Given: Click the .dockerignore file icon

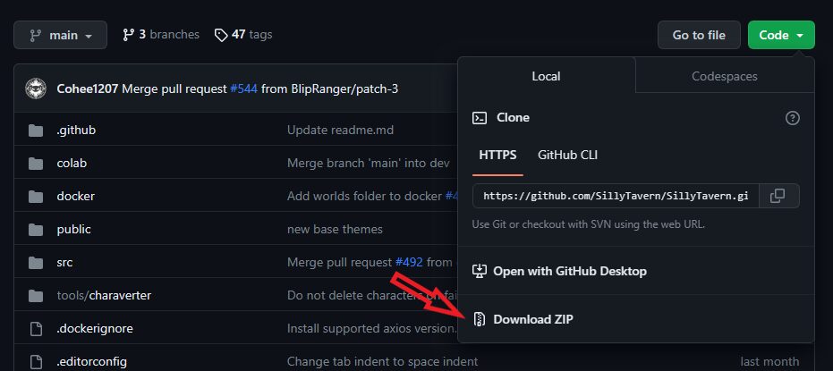Looking at the screenshot, I should (36, 329).
